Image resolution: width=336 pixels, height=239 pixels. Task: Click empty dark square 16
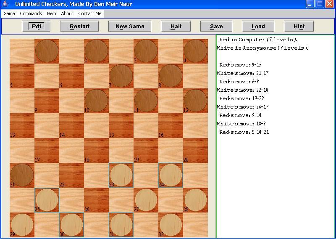(x=171, y=126)
